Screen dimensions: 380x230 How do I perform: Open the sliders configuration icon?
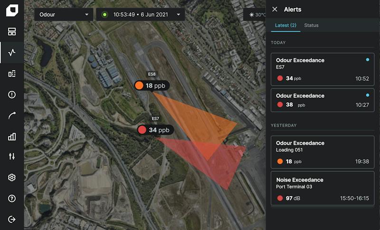12,156
